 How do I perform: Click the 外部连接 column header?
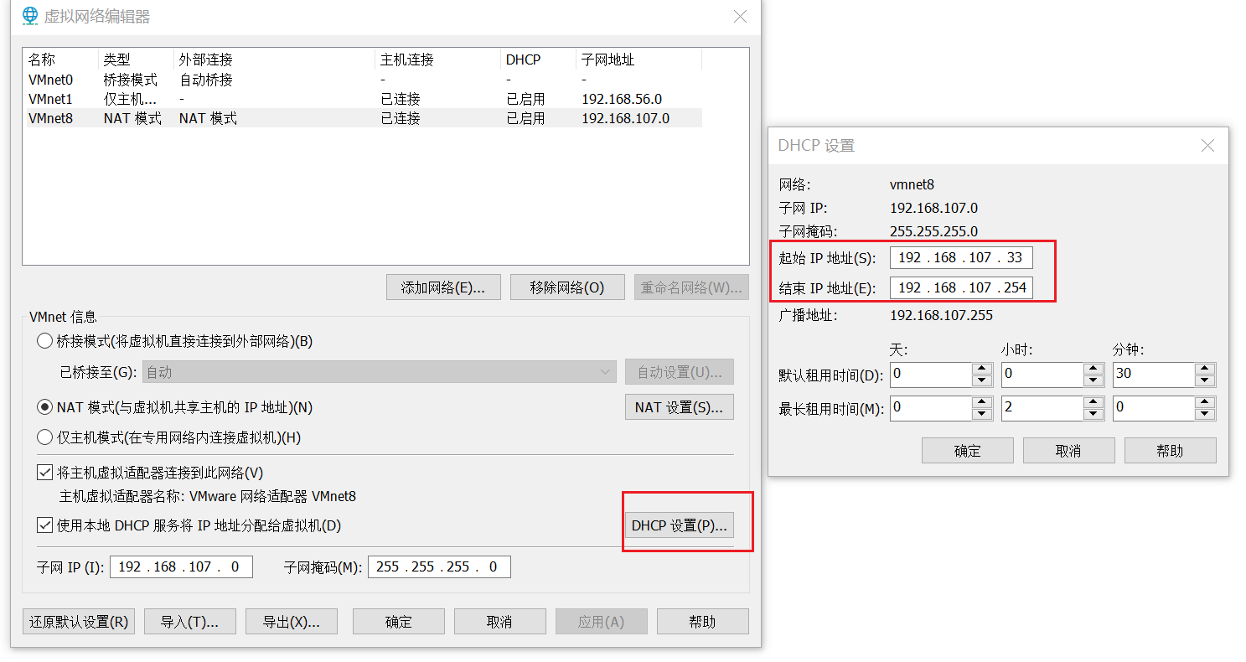274,60
